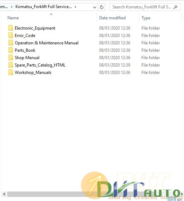Click the search magnifier icon
Screen dimensions: 184x201
pos(175,7)
